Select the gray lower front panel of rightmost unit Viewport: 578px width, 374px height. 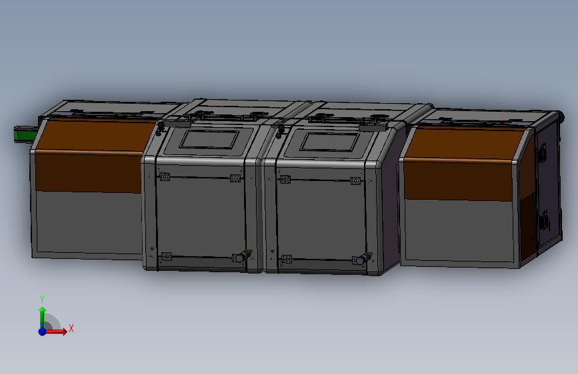(x=459, y=230)
